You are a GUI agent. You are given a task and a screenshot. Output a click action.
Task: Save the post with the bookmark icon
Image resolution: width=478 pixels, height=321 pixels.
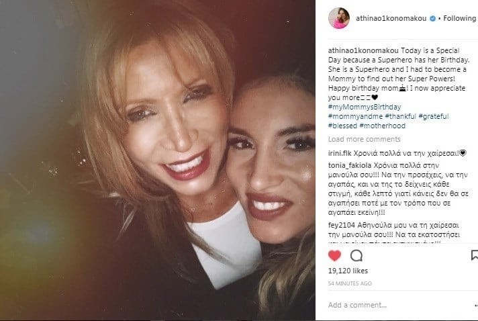(475, 255)
